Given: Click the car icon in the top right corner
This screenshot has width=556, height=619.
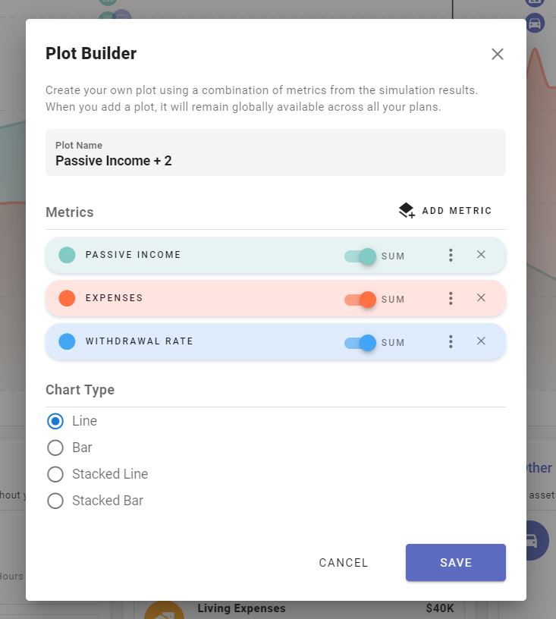Looking at the screenshot, I should 535,23.
